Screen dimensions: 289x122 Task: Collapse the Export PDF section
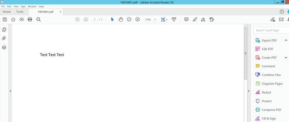[286, 40]
